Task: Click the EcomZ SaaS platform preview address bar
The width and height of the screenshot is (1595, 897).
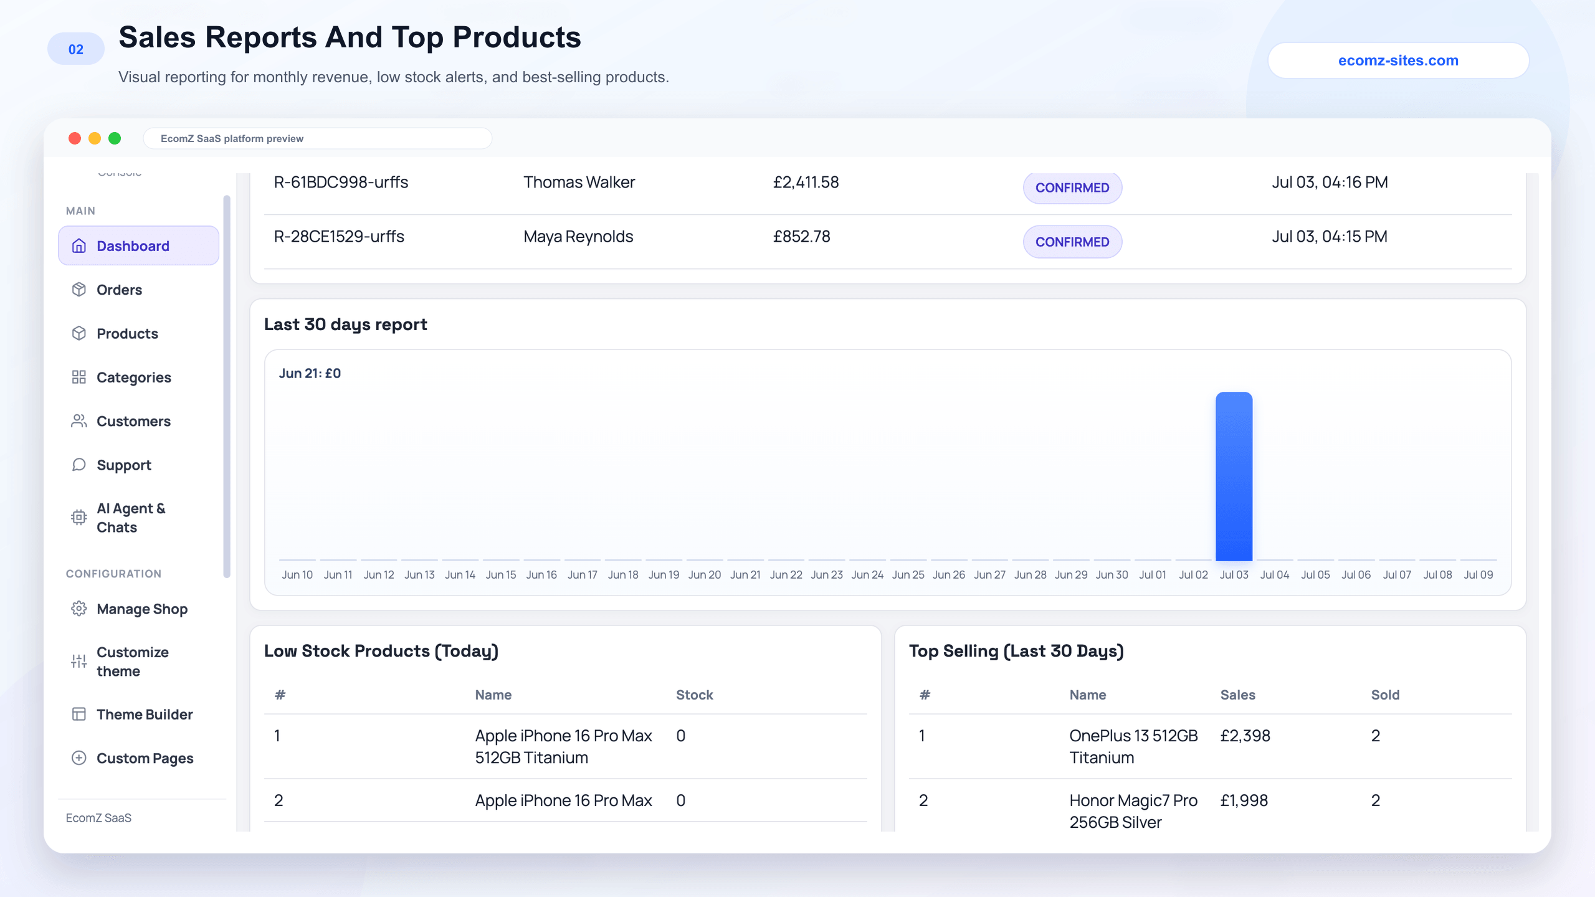Action: 318,138
